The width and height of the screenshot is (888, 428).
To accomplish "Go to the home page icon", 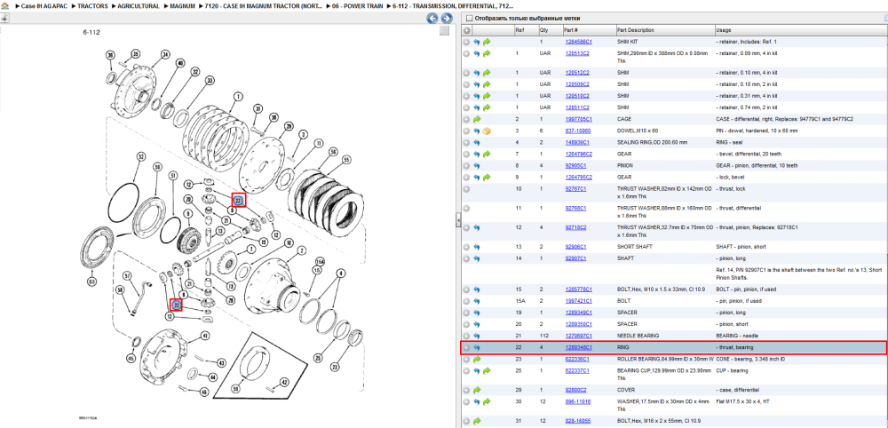I will (5, 5).
